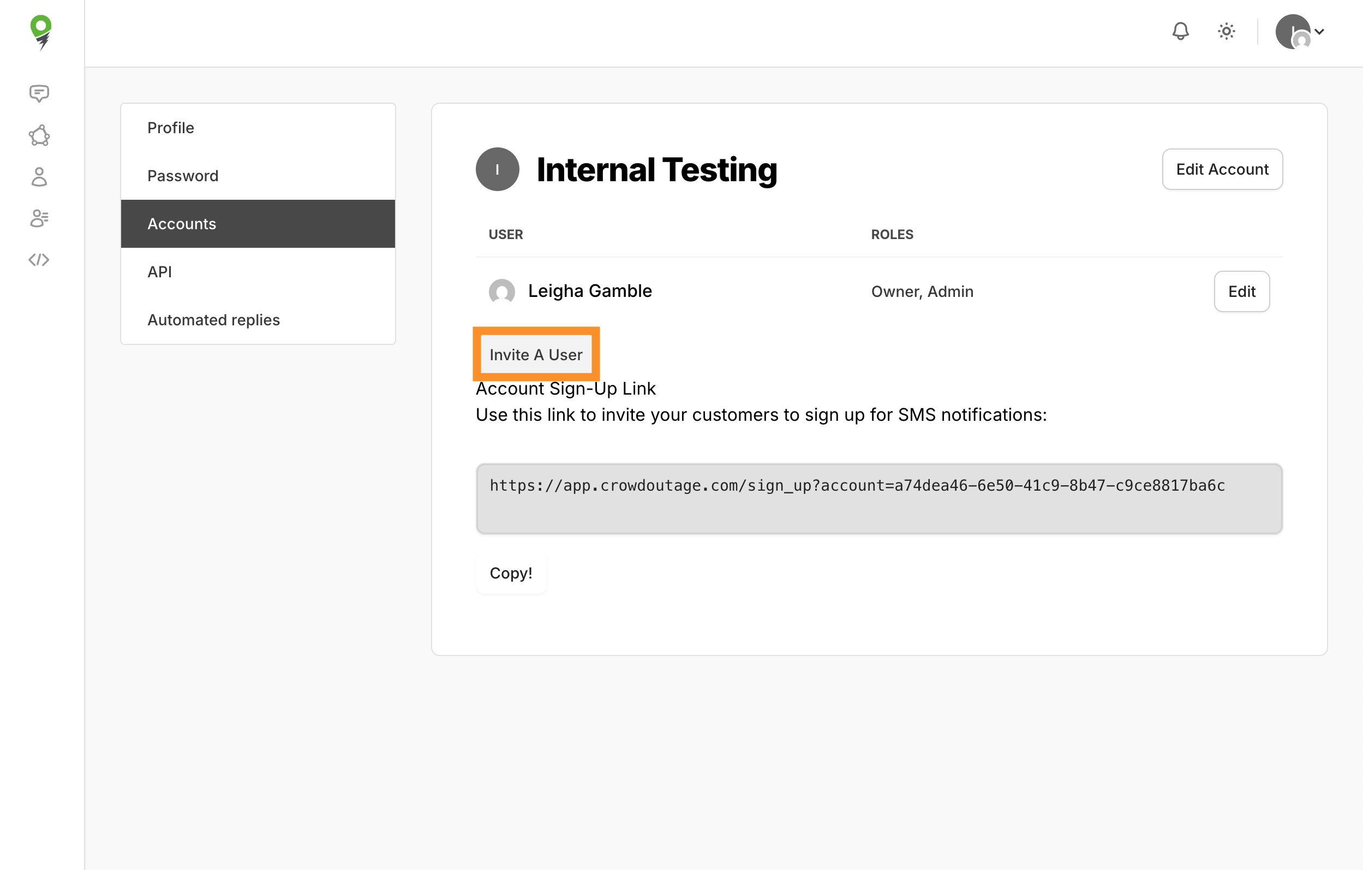
Task: Toggle theme with the brightness sun icon
Action: coord(1225,31)
